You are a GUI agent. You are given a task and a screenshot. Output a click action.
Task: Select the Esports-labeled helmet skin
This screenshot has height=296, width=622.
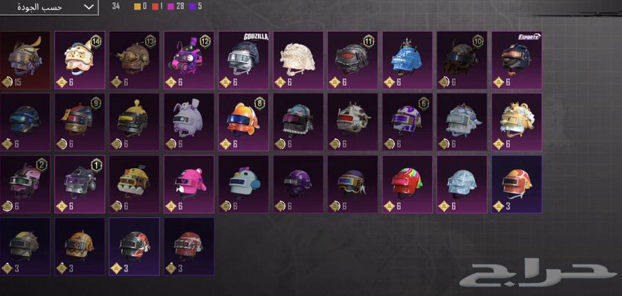point(517,60)
